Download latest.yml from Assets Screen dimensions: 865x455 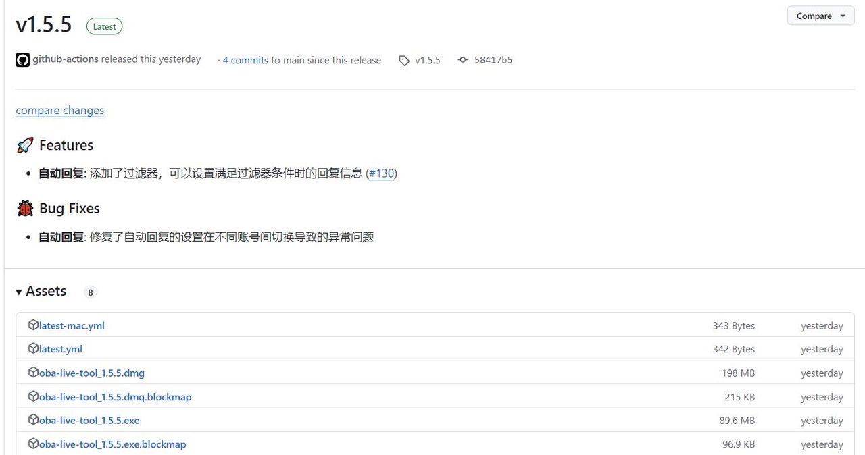point(60,348)
